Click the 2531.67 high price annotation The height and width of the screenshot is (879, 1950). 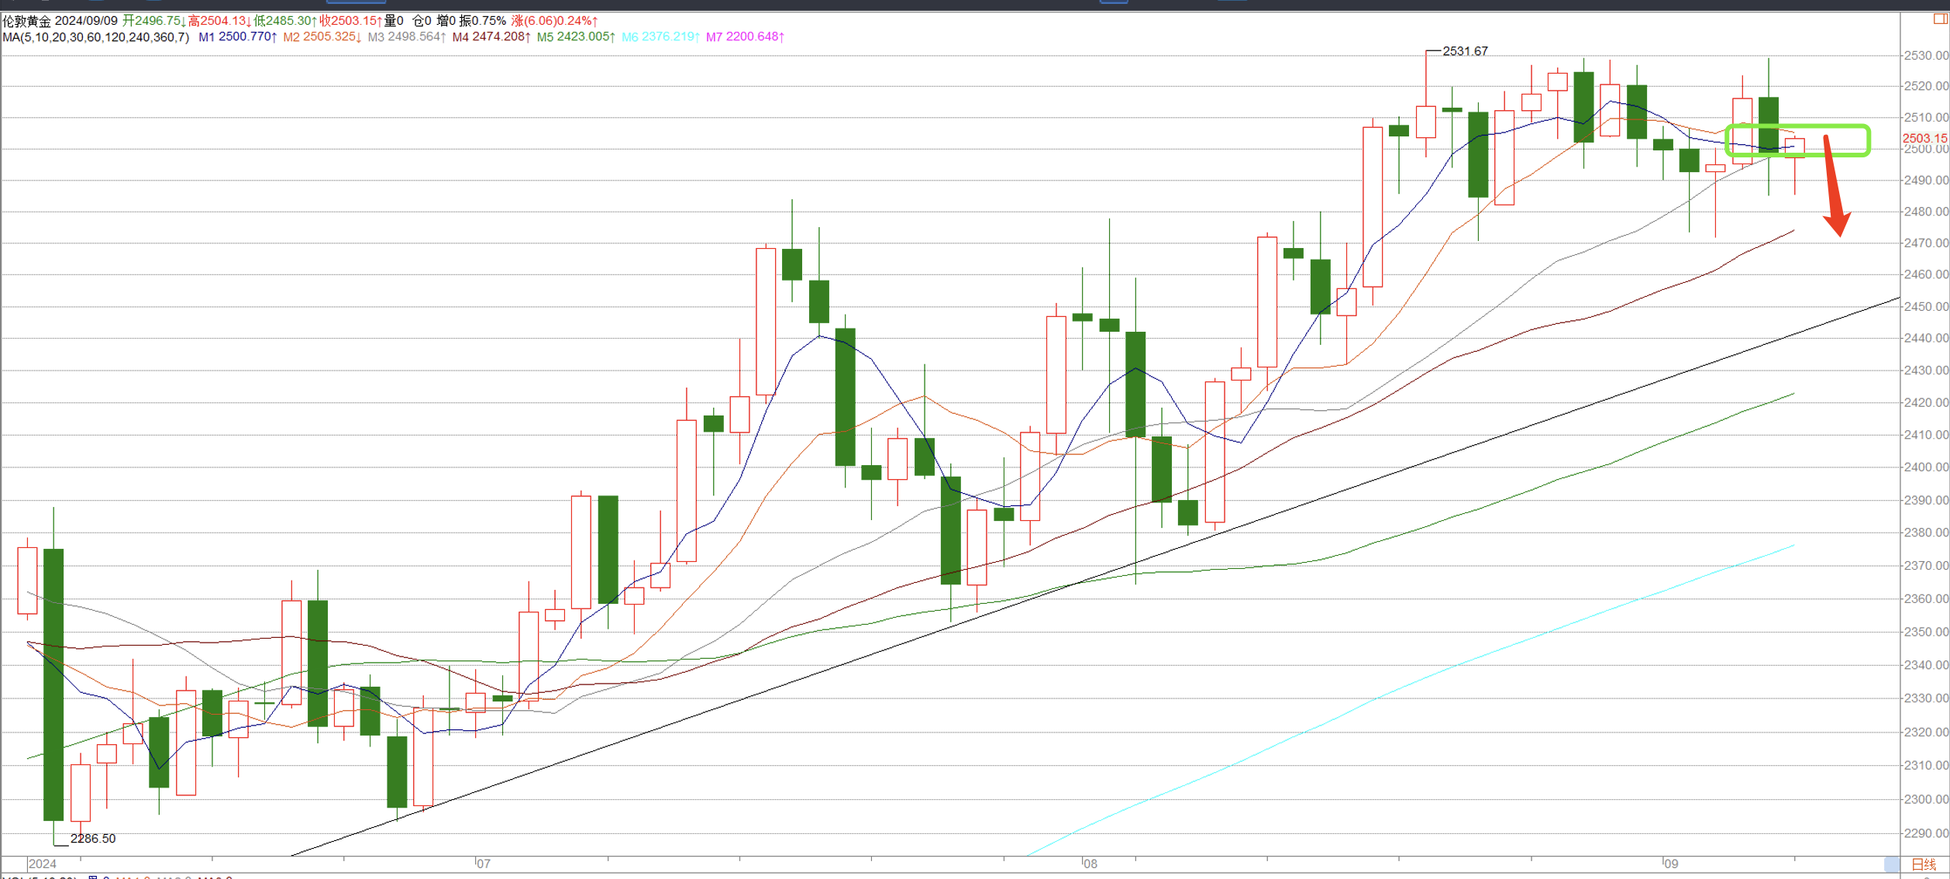(1465, 51)
